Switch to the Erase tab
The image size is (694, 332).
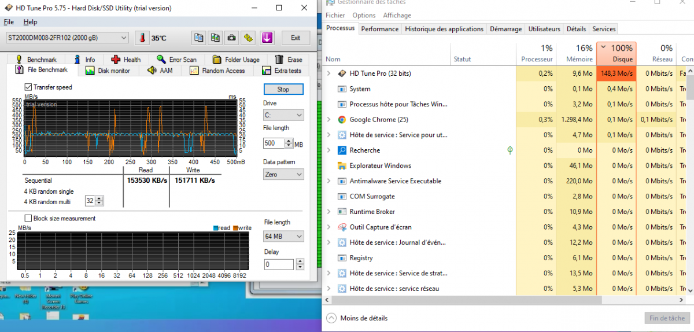pyautogui.click(x=289, y=60)
